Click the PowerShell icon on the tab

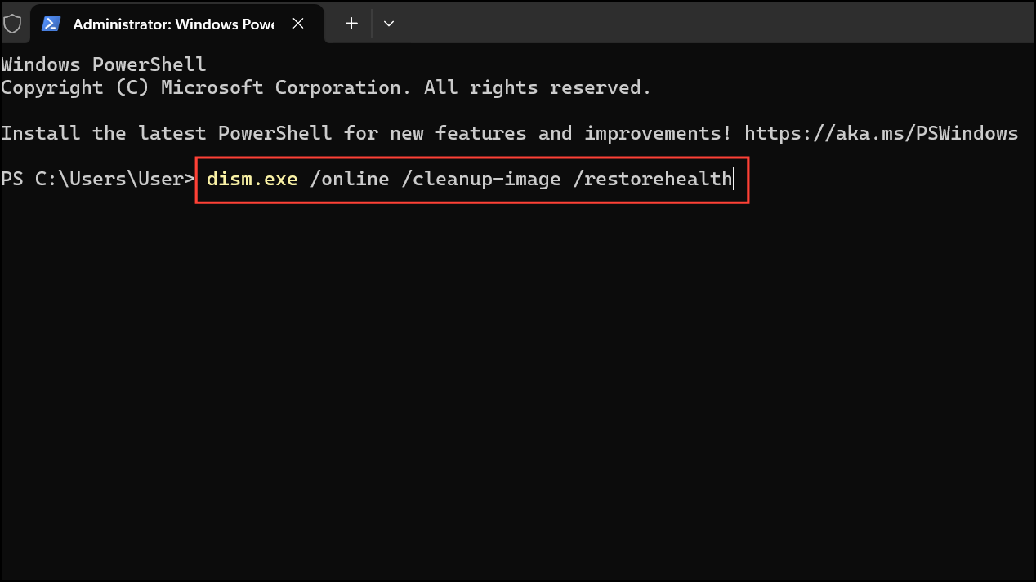tap(51, 24)
